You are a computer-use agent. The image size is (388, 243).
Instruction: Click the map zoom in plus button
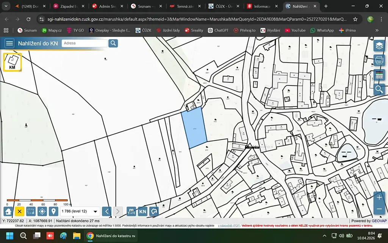click(x=379, y=197)
